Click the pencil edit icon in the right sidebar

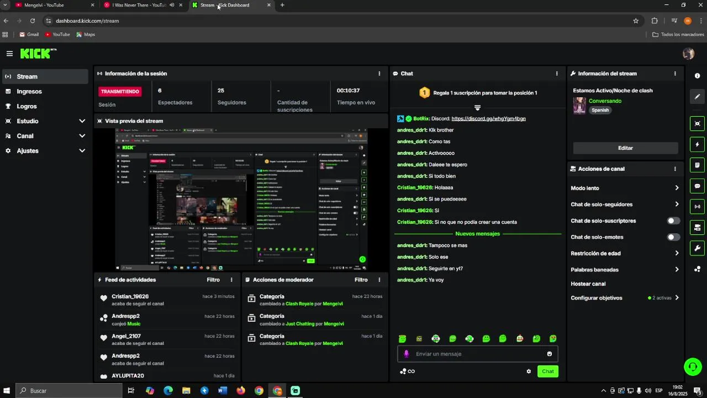[697, 96]
